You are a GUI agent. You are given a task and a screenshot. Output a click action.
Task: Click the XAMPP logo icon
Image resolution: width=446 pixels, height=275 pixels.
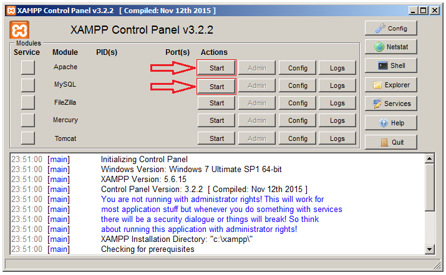point(19,30)
